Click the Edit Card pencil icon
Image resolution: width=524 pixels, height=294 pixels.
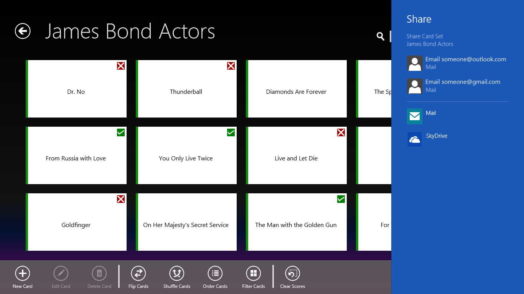pos(61,274)
